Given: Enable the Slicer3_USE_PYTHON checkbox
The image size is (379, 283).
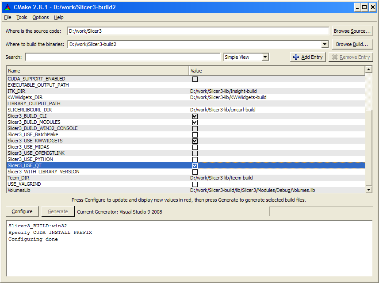Looking at the screenshot, I should click(x=195, y=159).
